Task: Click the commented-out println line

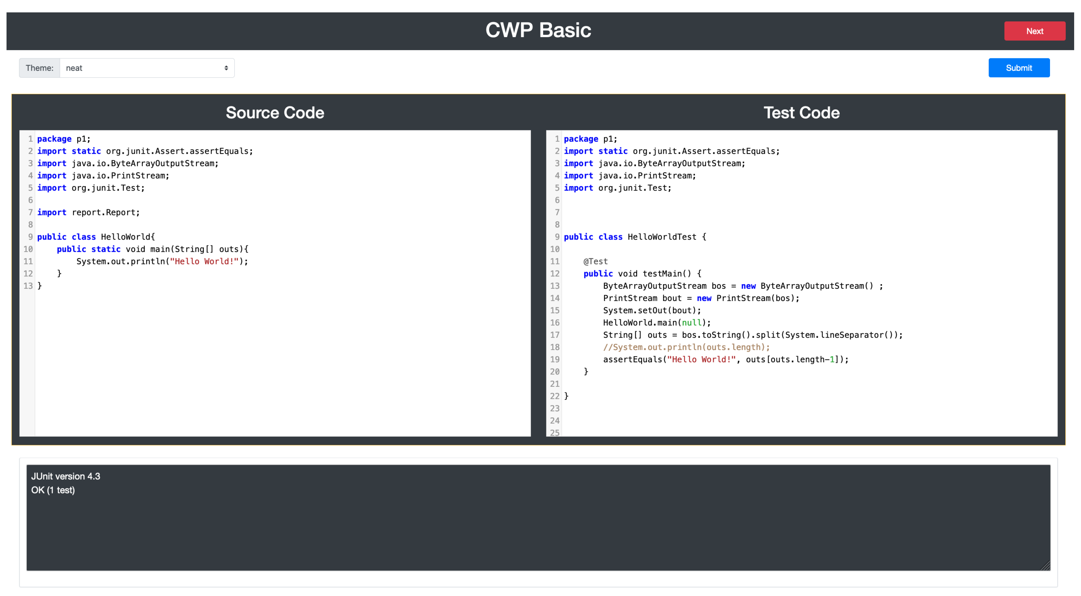Action: (686, 347)
